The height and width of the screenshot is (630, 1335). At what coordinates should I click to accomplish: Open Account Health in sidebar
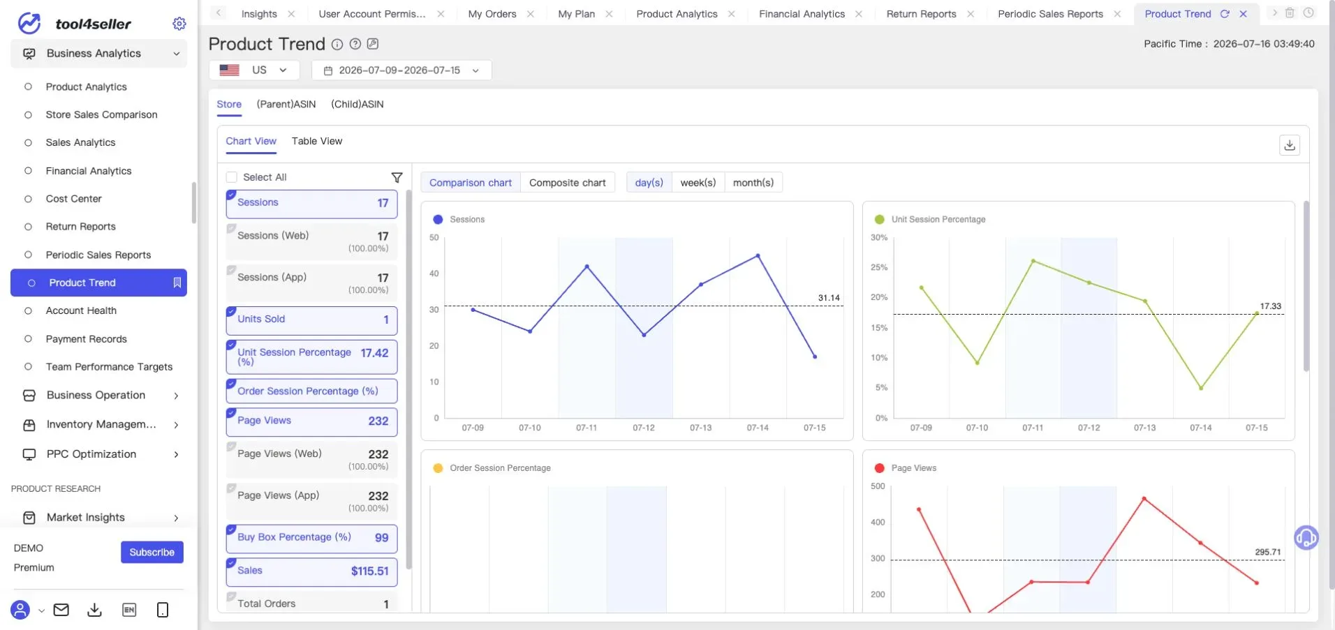click(x=81, y=311)
